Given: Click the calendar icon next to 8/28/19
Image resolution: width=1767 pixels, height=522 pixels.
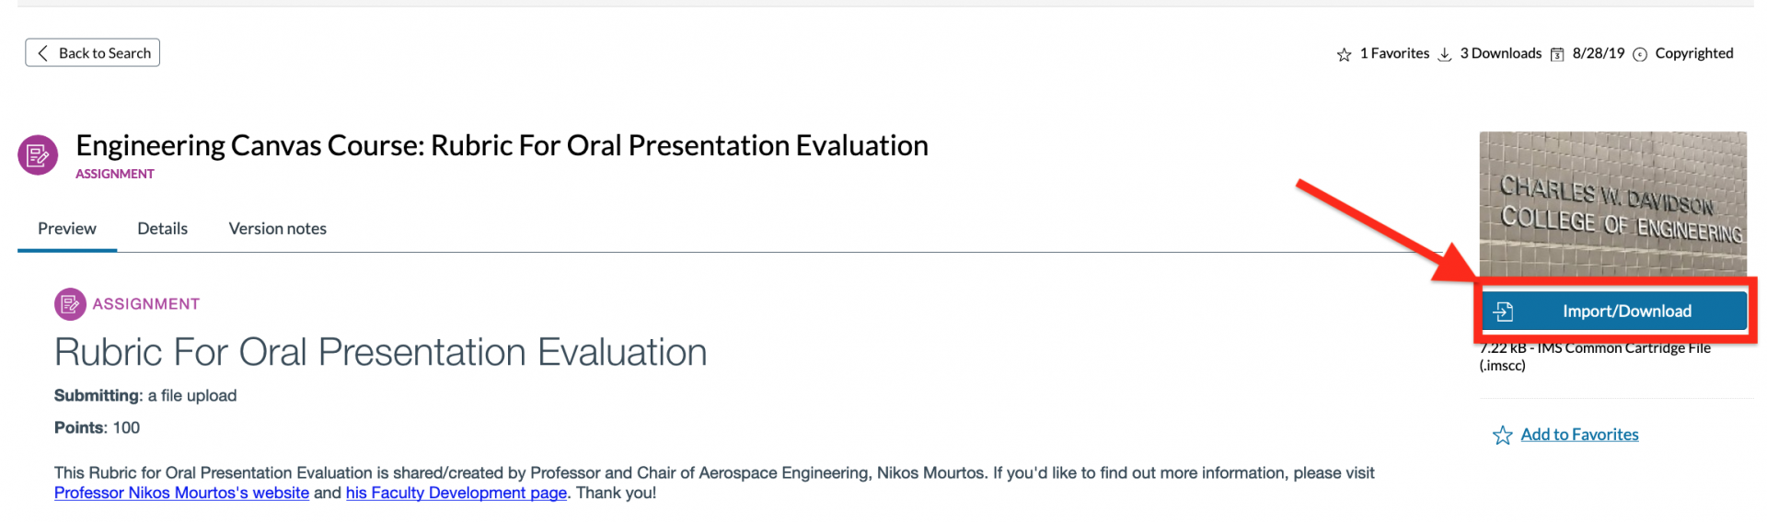Looking at the screenshot, I should pyautogui.click(x=1557, y=55).
